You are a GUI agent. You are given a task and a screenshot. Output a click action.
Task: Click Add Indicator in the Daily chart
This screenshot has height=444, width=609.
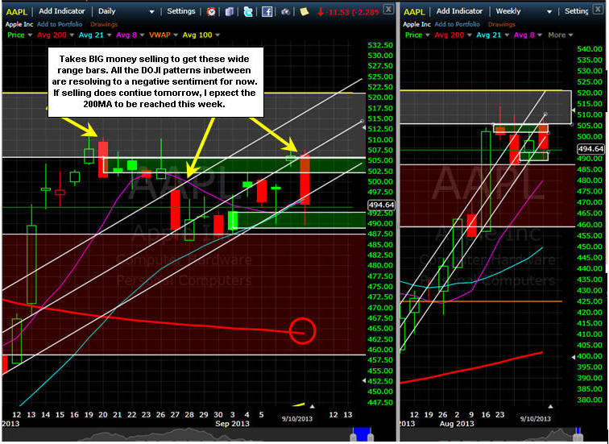(62, 11)
